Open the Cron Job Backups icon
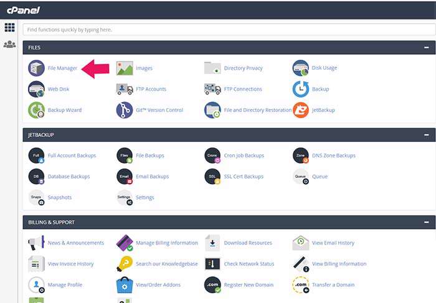 point(212,156)
